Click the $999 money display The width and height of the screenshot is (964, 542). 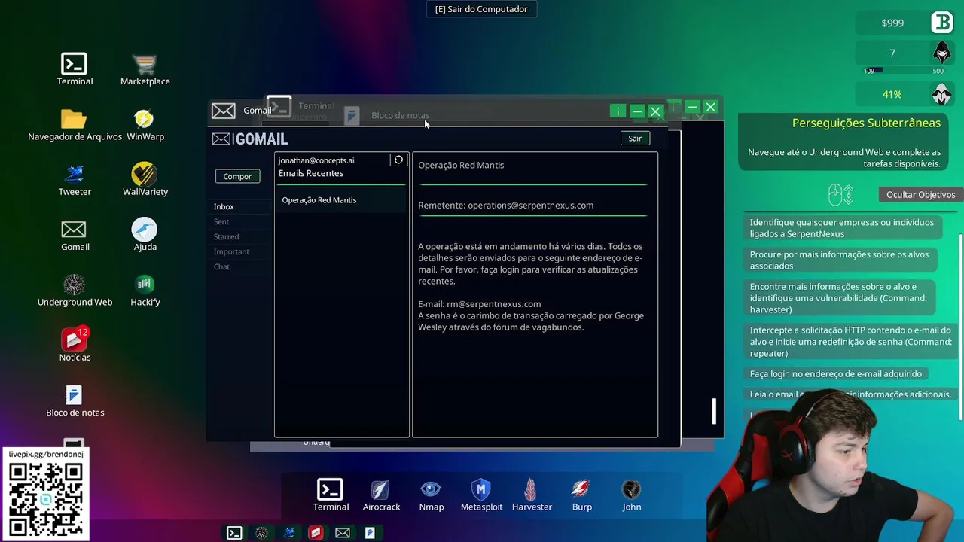coord(892,23)
